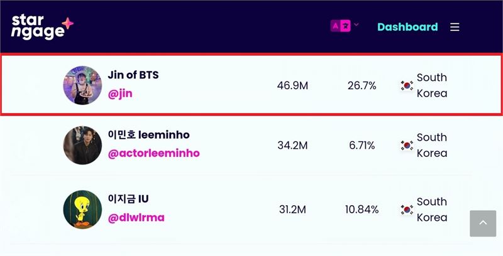The height and width of the screenshot is (256, 503).
Task: Click the language translate icon
Action: [340, 26]
